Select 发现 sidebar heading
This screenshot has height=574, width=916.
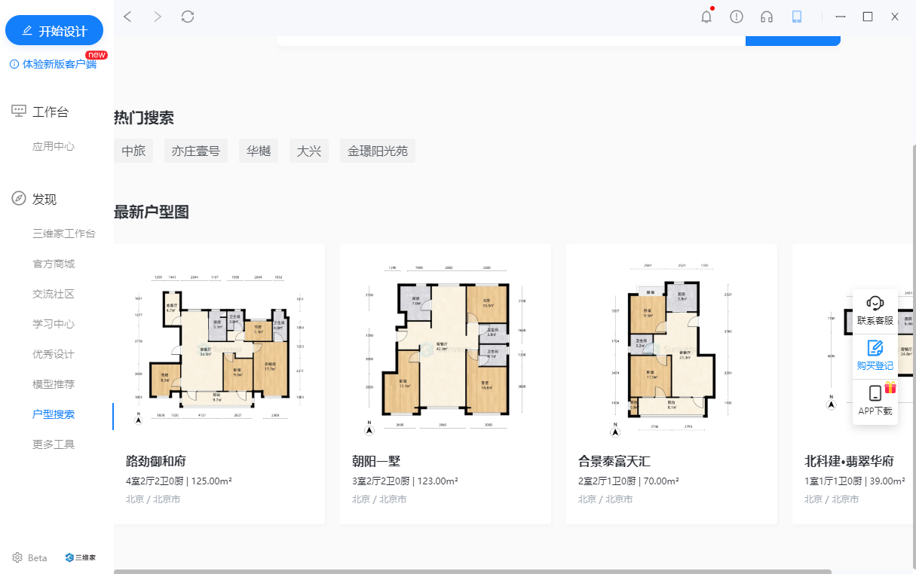point(44,200)
